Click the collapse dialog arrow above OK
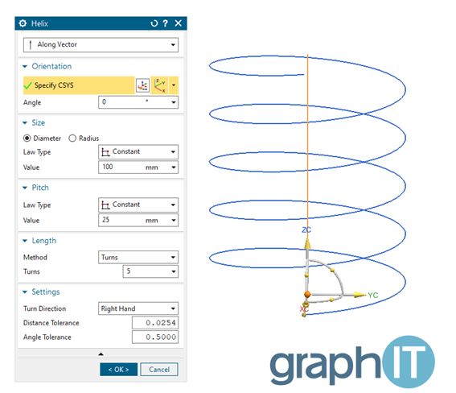Viewport: 456px width, 393px height. pos(101,354)
